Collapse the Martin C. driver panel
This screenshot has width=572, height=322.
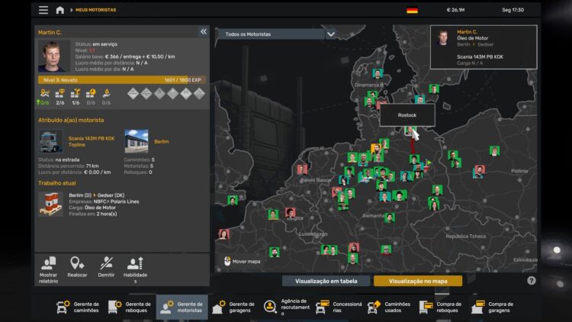pos(204,32)
